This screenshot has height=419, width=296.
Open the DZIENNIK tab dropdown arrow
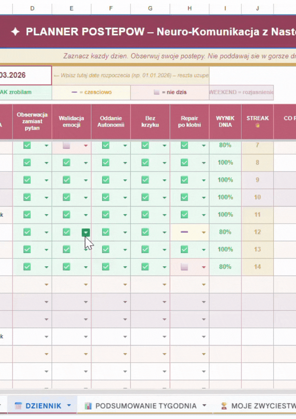[x=69, y=406]
